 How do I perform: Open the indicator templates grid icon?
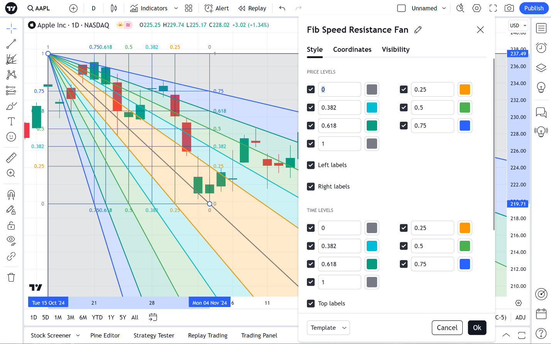point(189,8)
